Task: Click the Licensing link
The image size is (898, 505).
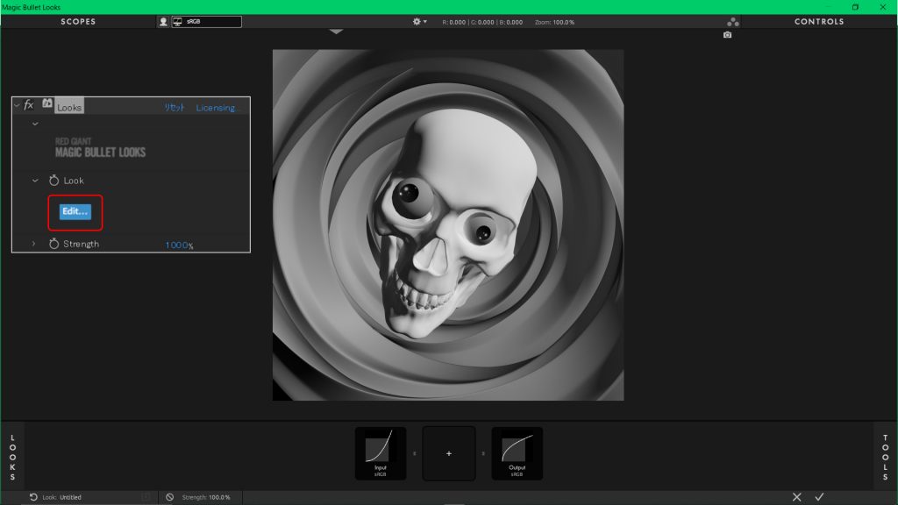Action: 216,108
